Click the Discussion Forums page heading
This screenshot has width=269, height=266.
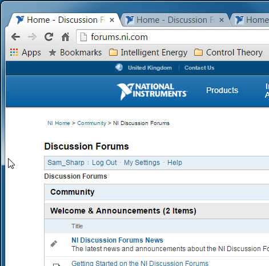point(86,147)
